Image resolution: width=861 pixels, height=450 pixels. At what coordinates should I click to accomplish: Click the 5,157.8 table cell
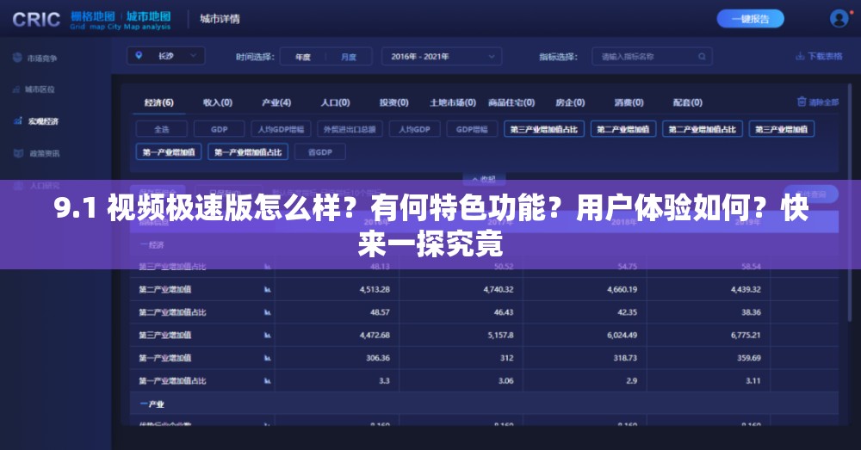pos(501,335)
